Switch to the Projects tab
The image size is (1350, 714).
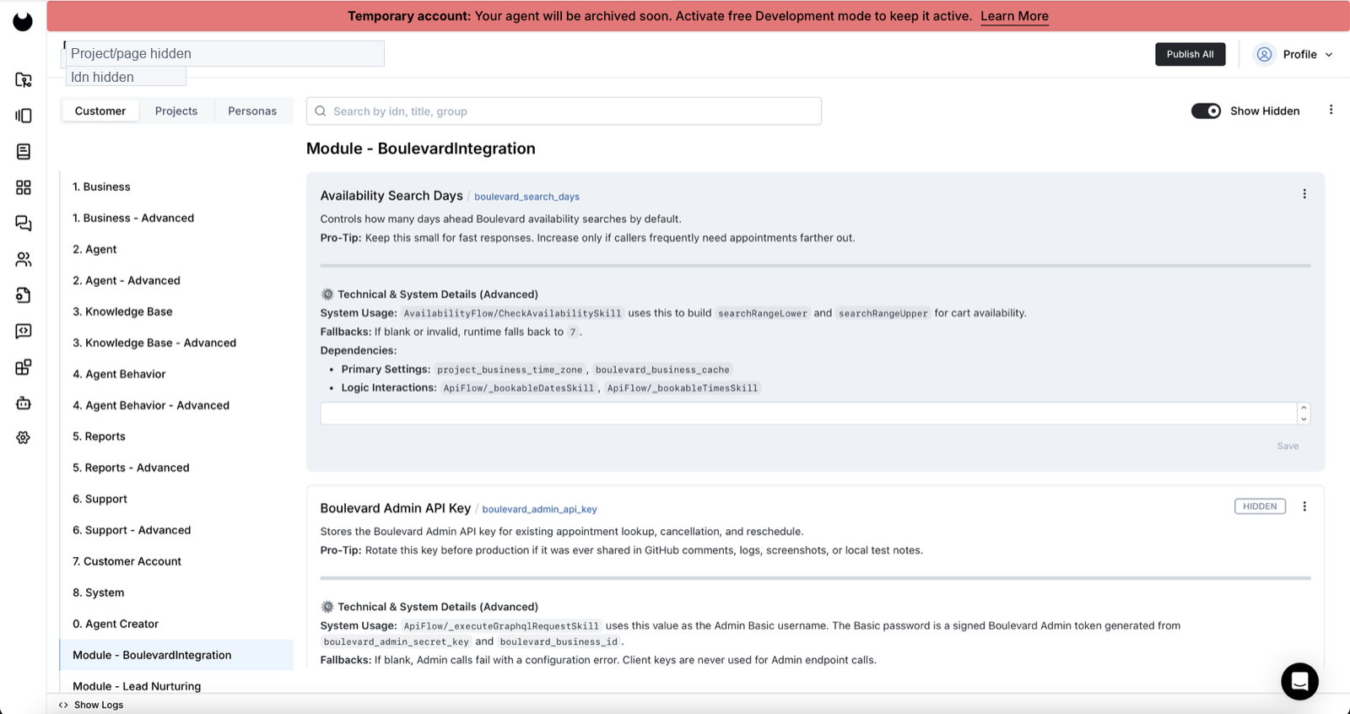(x=176, y=111)
